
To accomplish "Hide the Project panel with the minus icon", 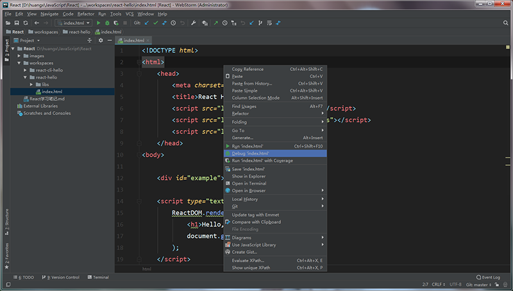I will coord(110,40).
